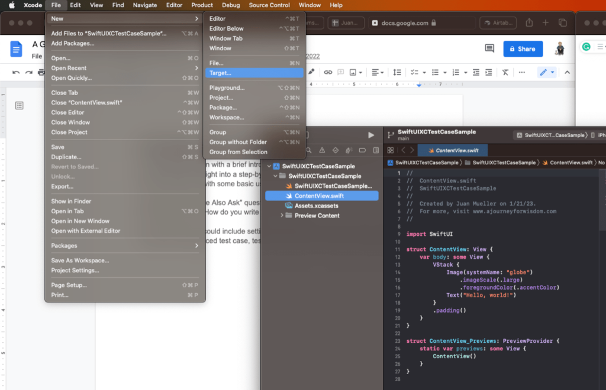Select Open Quickly… in File menu

click(x=124, y=78)
